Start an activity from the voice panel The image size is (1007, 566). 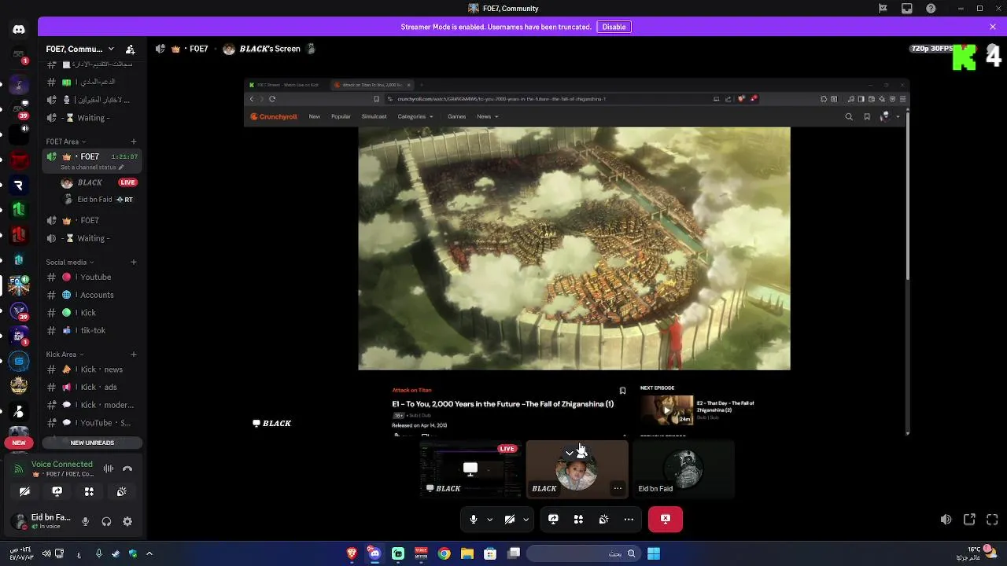tap(89, 491)
